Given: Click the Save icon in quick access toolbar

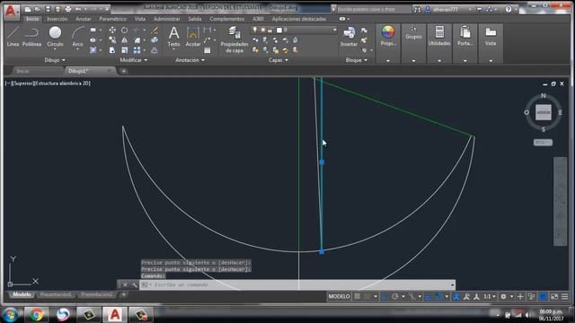Looking at the screenshot, I should [48, 9].
